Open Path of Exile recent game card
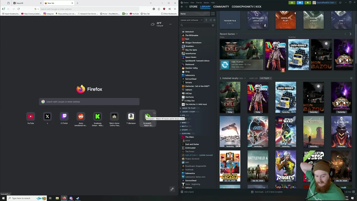 pyautogui.click(x=241, y=55)
